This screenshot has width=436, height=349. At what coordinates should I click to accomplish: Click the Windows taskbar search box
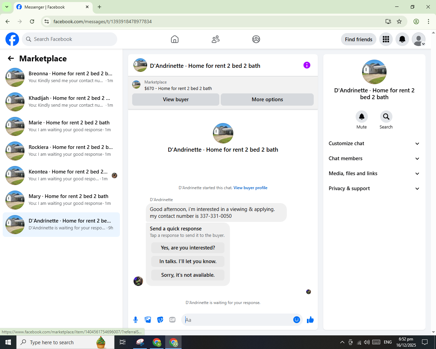click(65, 342)
